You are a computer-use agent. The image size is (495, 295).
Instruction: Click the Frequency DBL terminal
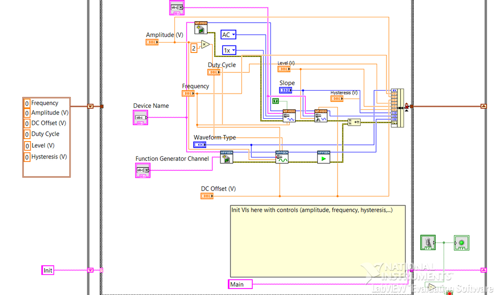click(x=188, y=94)
